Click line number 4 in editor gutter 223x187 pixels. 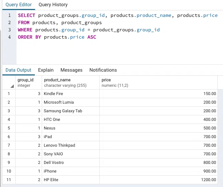[9, 37]
